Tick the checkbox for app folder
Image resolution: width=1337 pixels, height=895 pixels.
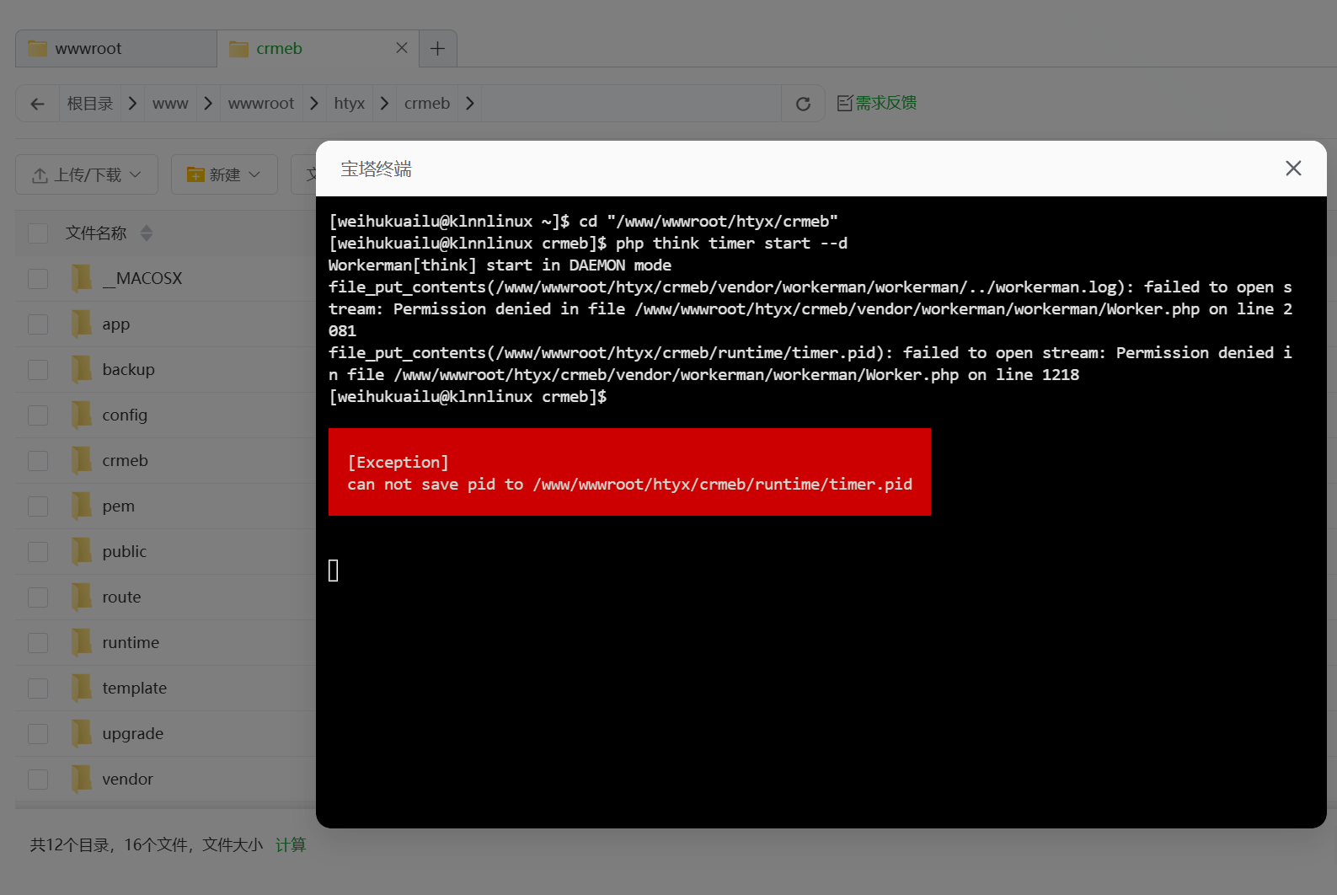click(38, 324)
